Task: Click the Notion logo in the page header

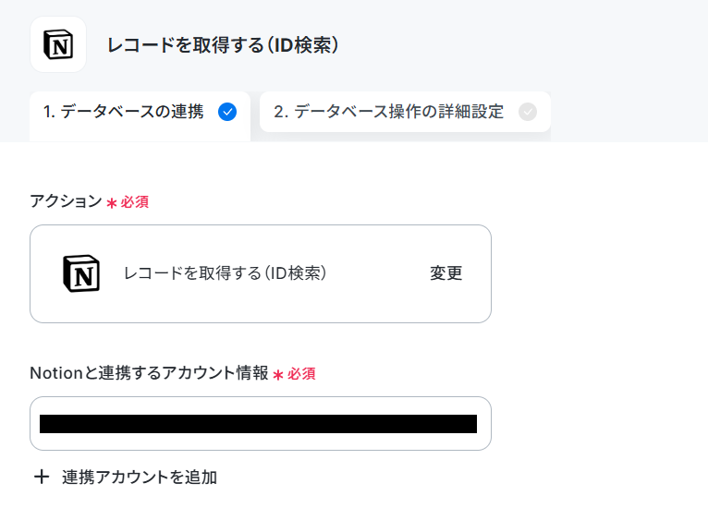Action: pyautogui.click(x=58, y=44)
